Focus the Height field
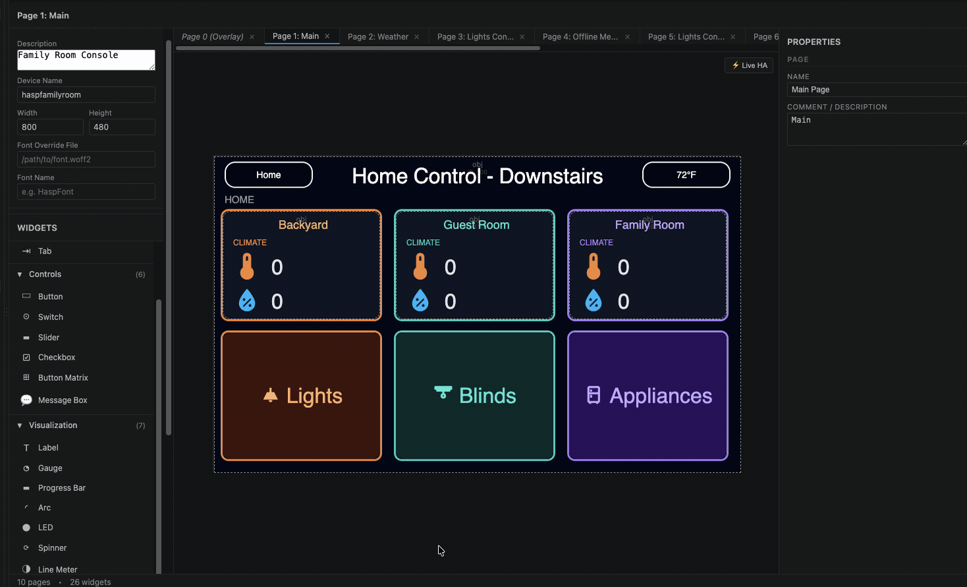 point(122,127)
